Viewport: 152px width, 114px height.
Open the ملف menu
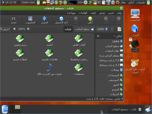coord(119,13)
